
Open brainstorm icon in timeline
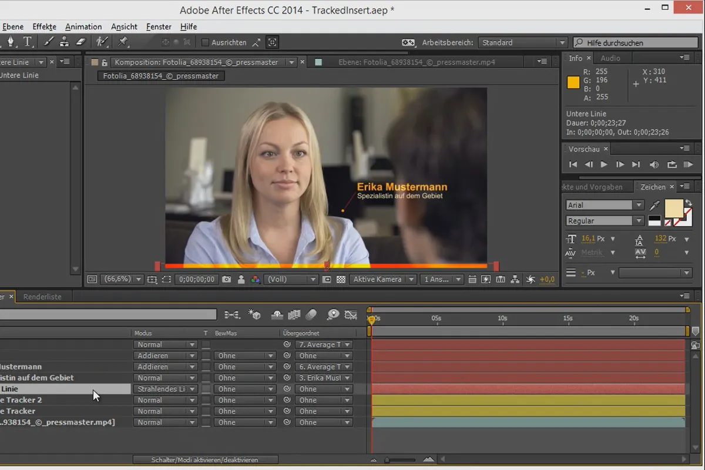click(333, 315)
